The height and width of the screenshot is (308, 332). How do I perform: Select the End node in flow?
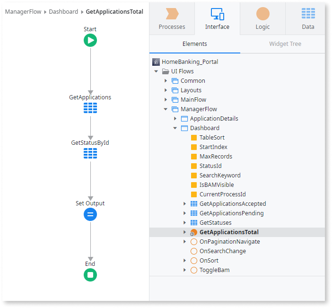[90, 274]
